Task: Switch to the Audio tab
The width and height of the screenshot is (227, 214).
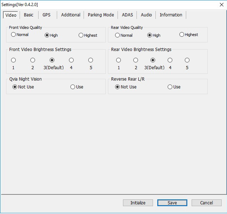Action: coord(146,15)
